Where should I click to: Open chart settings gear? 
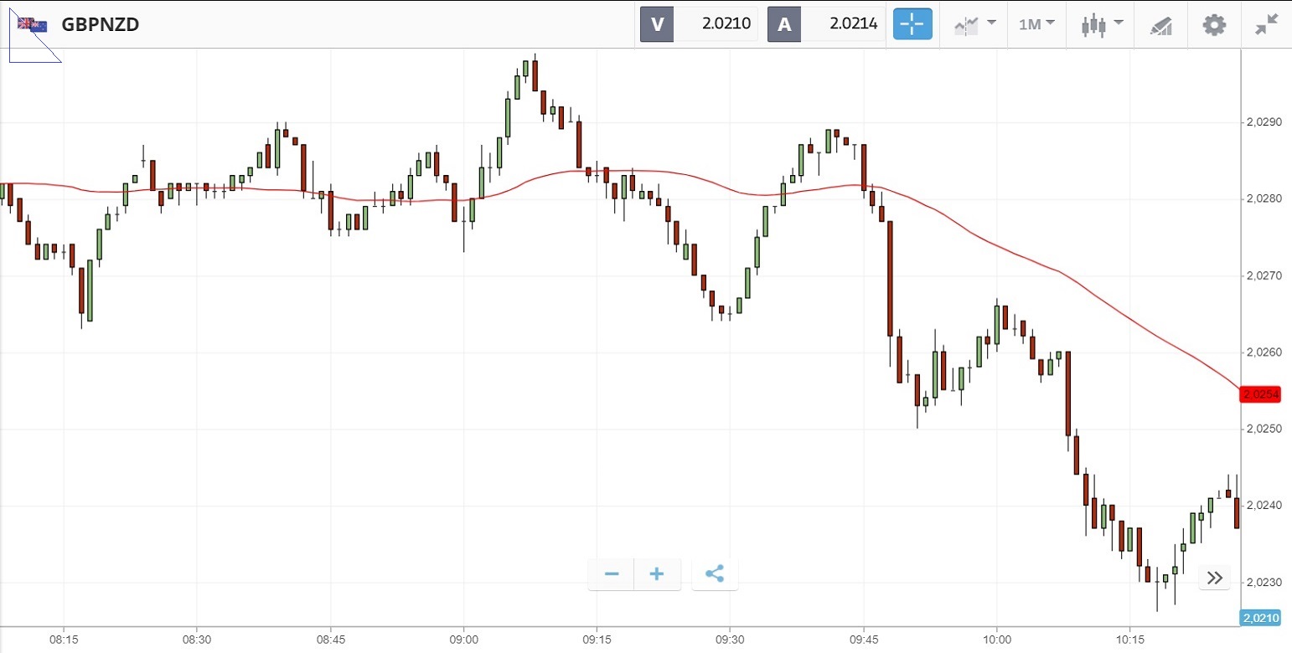point(1213,24)
